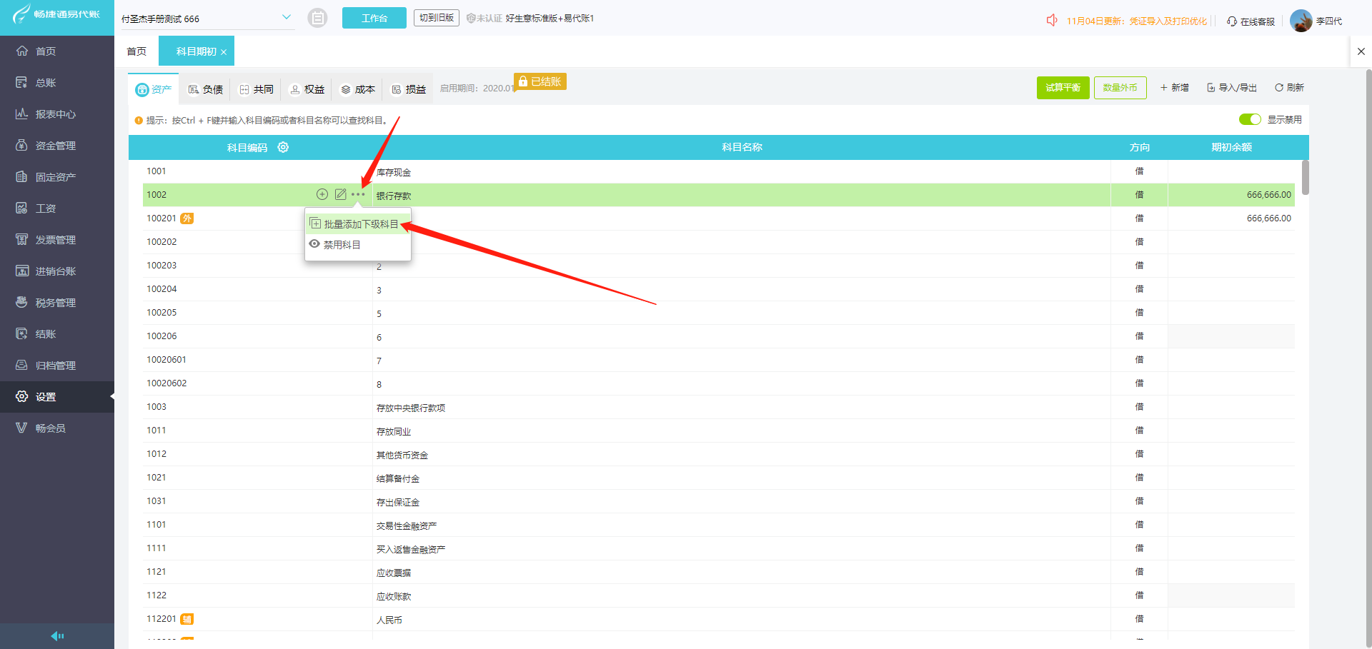Select the row 1003 存放中央银行款项

(719, 407)
